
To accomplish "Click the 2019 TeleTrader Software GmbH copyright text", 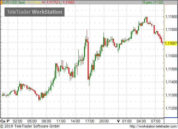I will click(30, 126).
